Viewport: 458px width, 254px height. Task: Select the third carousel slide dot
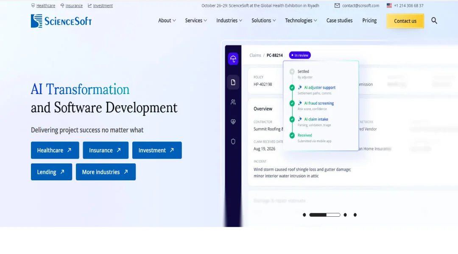coord(345,215)
